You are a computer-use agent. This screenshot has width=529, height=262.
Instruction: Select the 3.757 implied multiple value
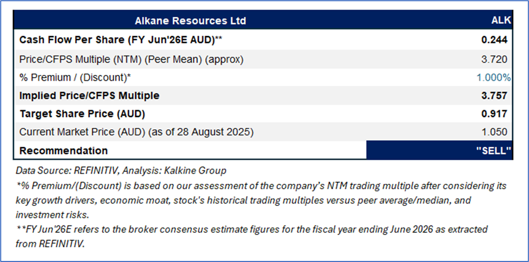pos(494,96)
